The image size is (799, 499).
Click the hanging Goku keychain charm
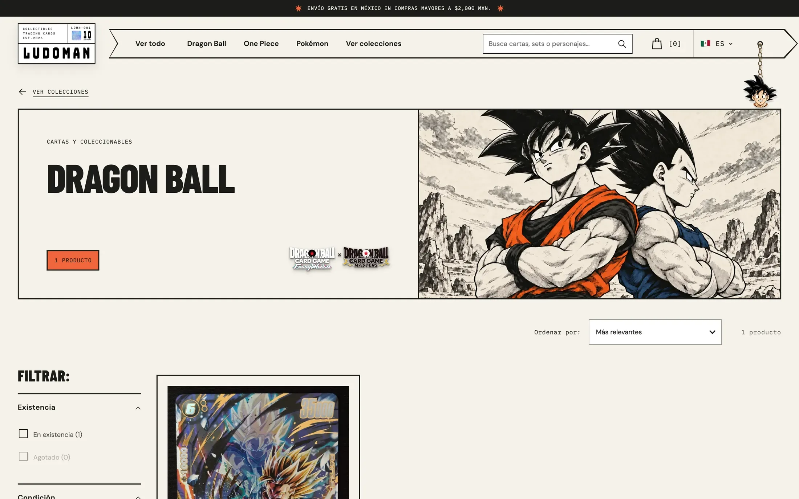click(760, 91)
